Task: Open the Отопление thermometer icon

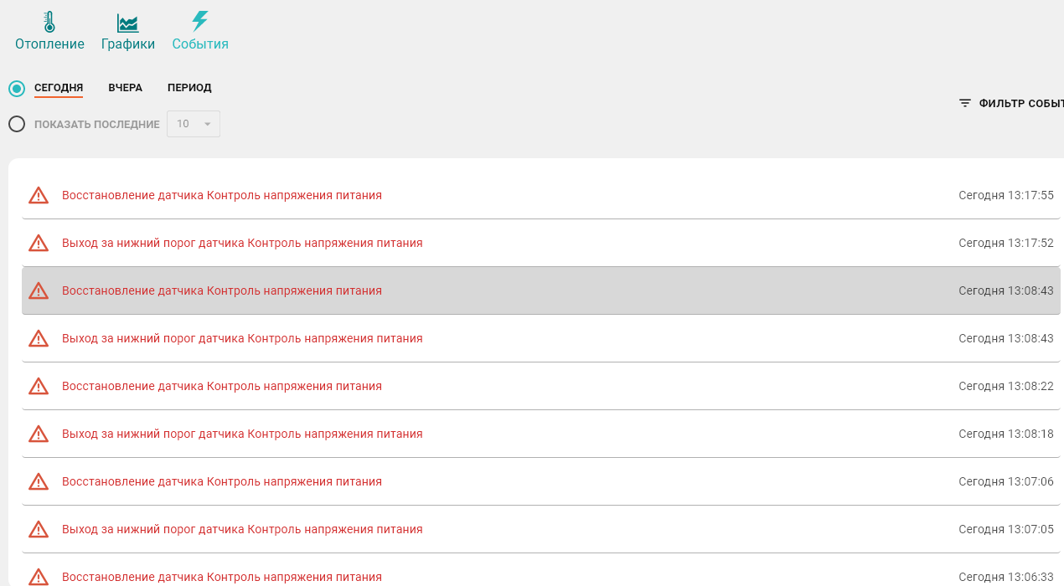Action: 49,23
